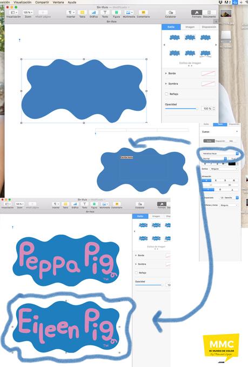248x367 pixels.
Task: Toggle Formato inspector in bottom window
Action: point(162,204)
